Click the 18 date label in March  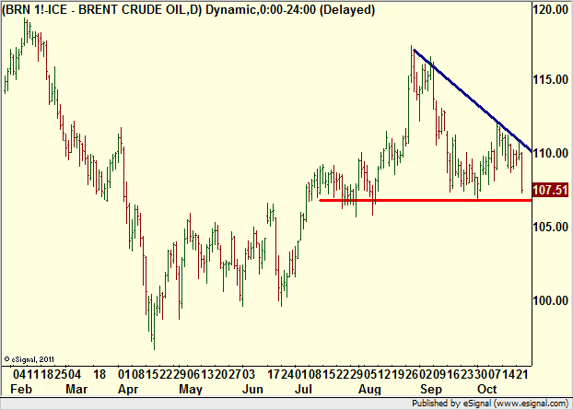pos(99,375)
